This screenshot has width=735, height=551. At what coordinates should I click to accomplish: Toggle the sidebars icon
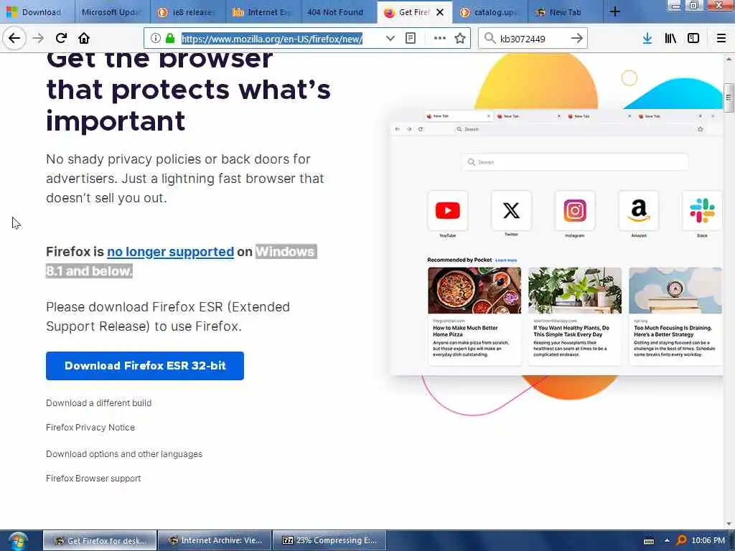693,39
